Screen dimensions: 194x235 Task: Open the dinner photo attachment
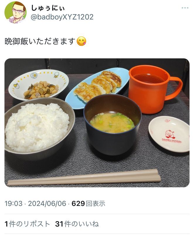click(x=97, y=123)
